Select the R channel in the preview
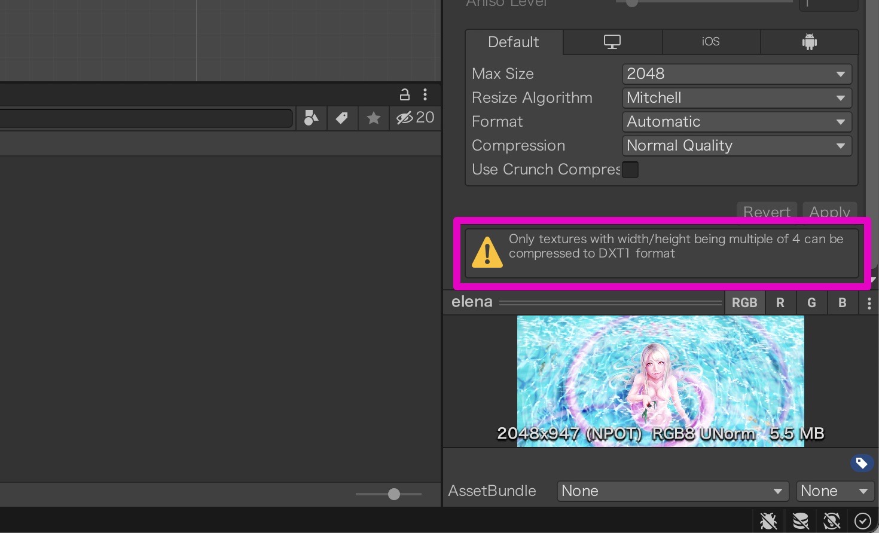 tap(780, 302)
